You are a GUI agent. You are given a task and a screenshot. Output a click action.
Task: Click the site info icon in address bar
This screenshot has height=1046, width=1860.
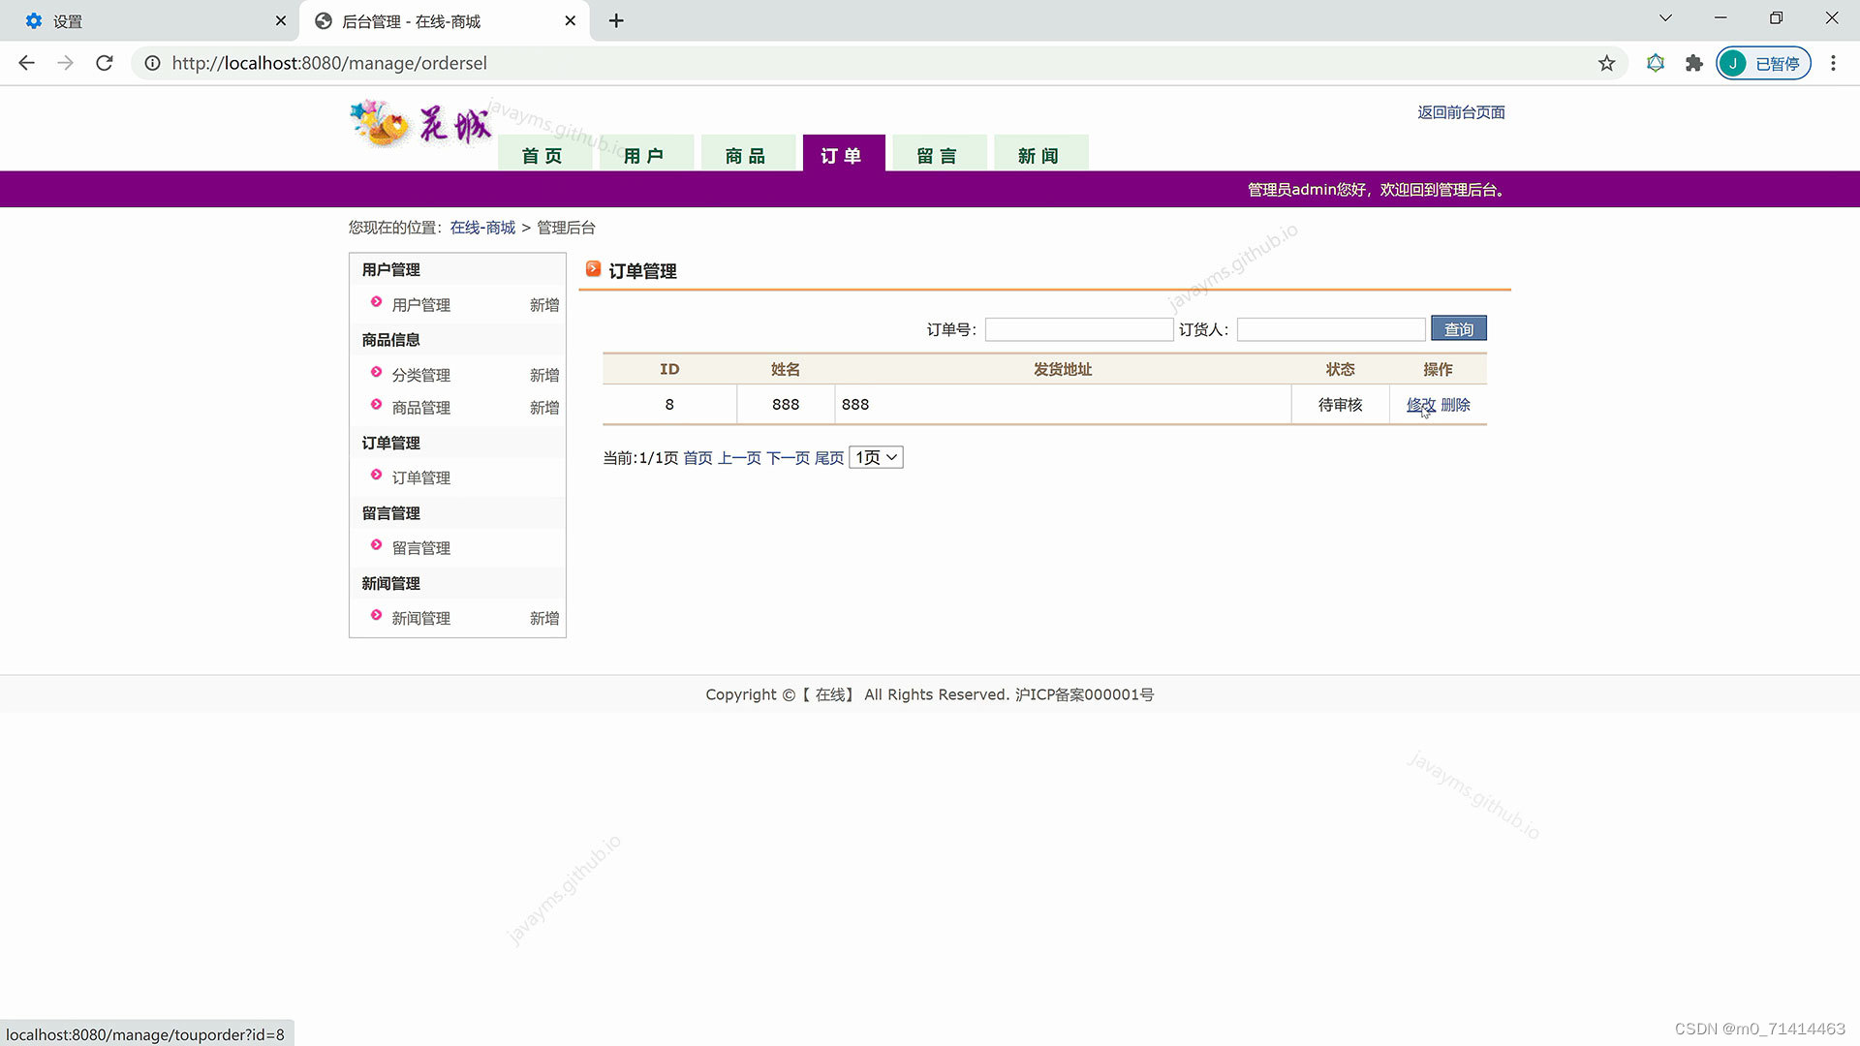(x=152, y=63)
